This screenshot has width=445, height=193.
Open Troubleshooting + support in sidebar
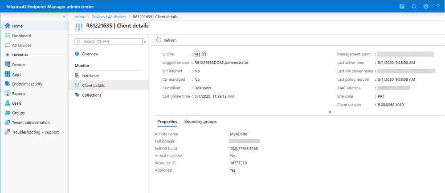pyautogui.click(x=35, y=132)
